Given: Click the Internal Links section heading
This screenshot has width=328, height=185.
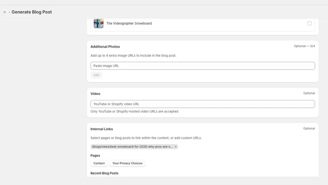Looking at the screenshot, I should coord(101,129).
